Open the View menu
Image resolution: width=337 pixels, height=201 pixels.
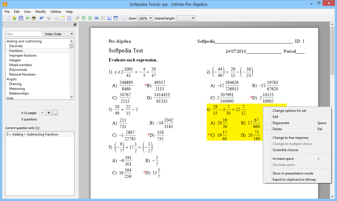pos(27,12)
